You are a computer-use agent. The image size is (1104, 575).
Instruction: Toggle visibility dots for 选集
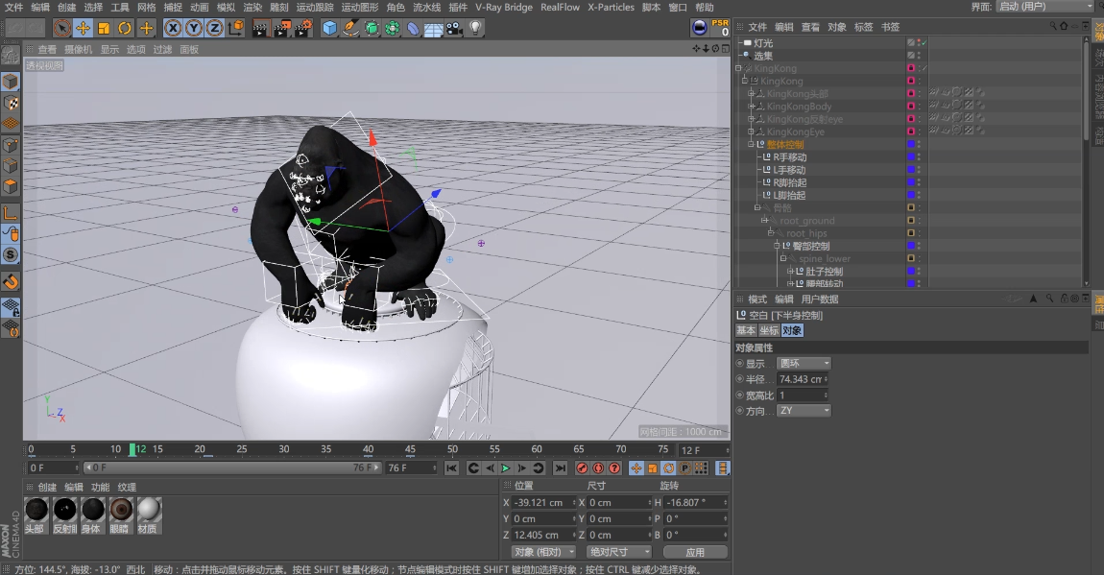920,56
